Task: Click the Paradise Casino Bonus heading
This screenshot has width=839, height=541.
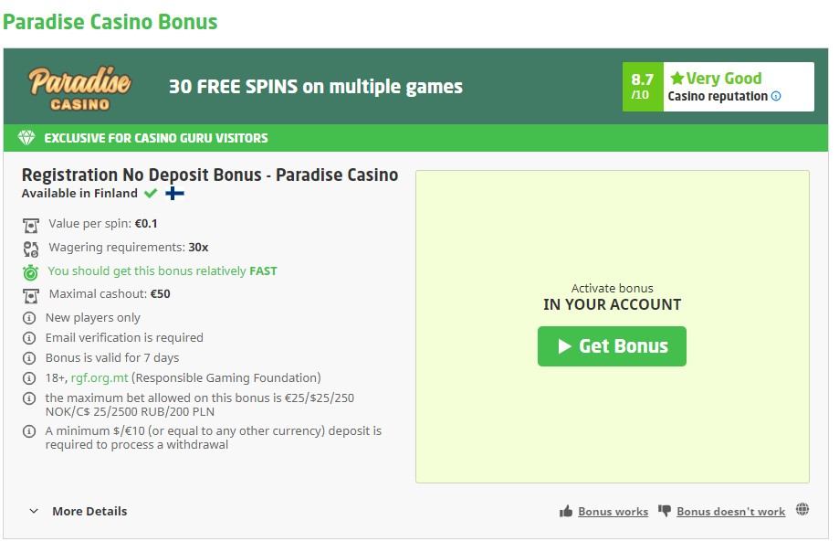Action: 110,22
